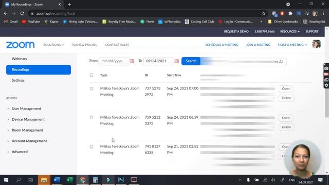The image size is (329, 185).
Task: Click the gear icon on the side toolbar
Action: point(326,85)
